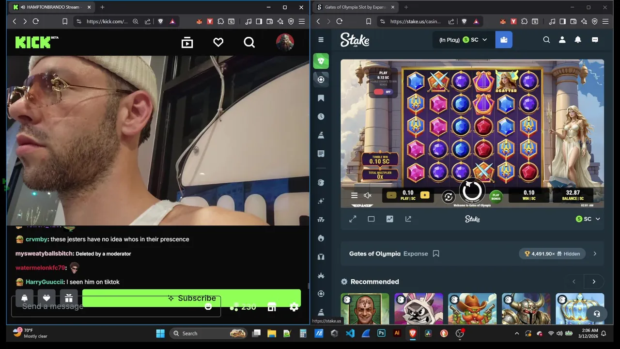The image size is (620, 349).
Task: Open recent clock icon in Stake sidebar
Action: (x=321, y=117)
